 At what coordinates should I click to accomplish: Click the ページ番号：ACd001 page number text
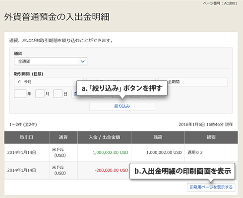[x=220, y=3]
